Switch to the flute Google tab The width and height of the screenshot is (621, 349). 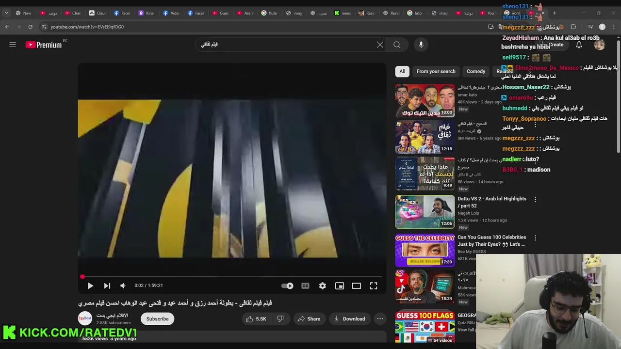pyautogui.click(x=269, y=13)
